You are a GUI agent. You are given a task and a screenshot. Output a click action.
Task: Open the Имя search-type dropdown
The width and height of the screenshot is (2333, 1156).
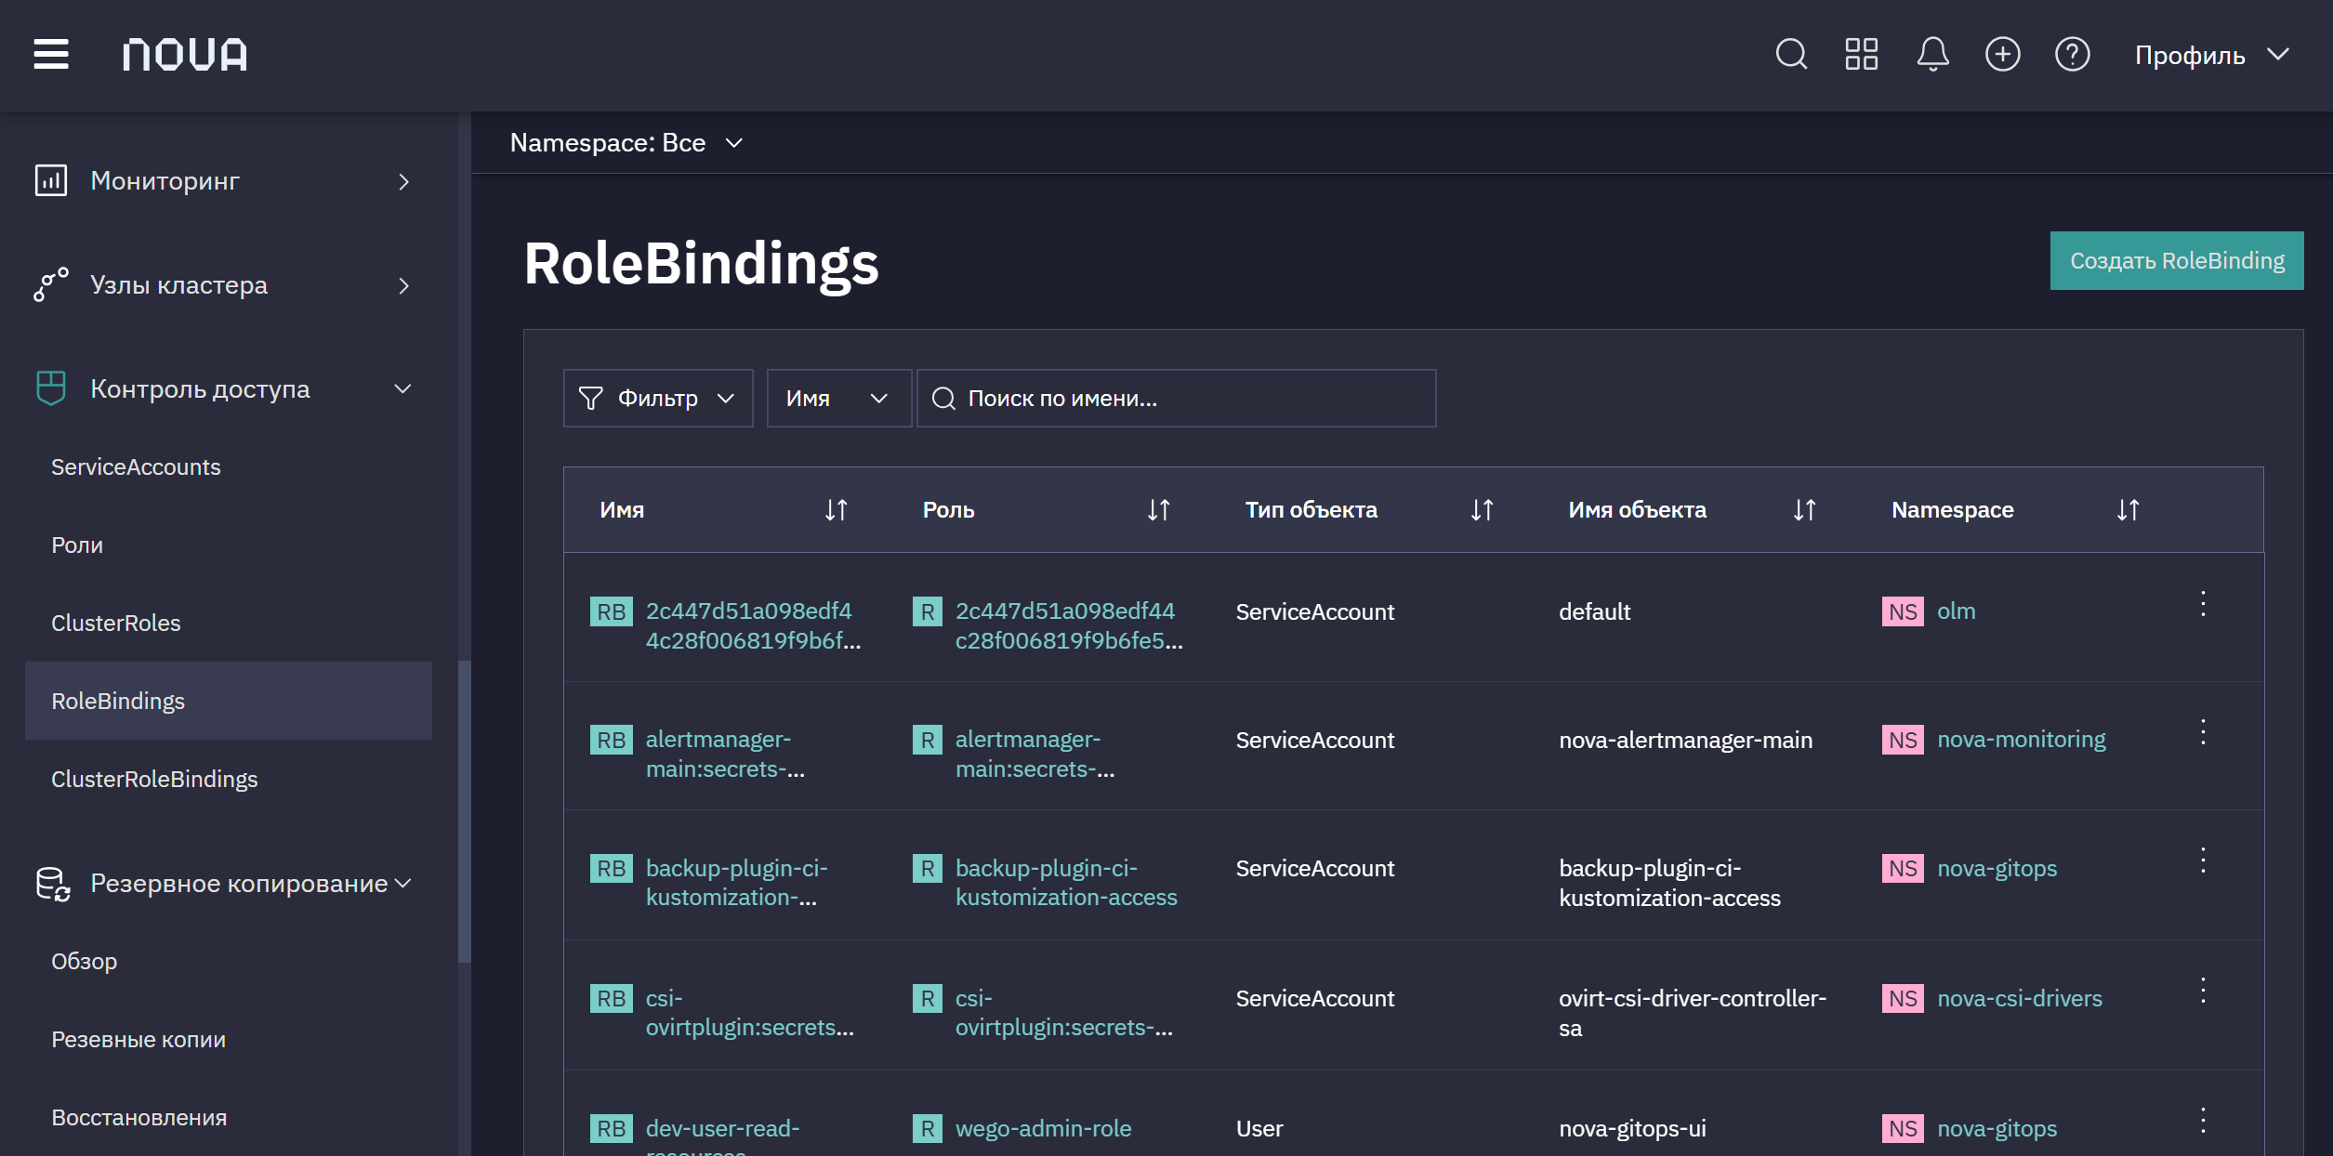click(838, 398)
